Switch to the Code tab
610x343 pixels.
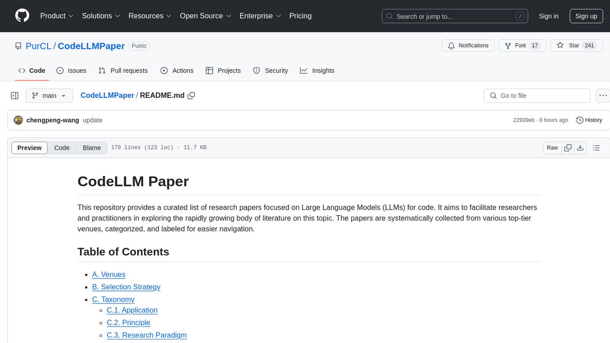pyautogui.click(x=32, y=70)
